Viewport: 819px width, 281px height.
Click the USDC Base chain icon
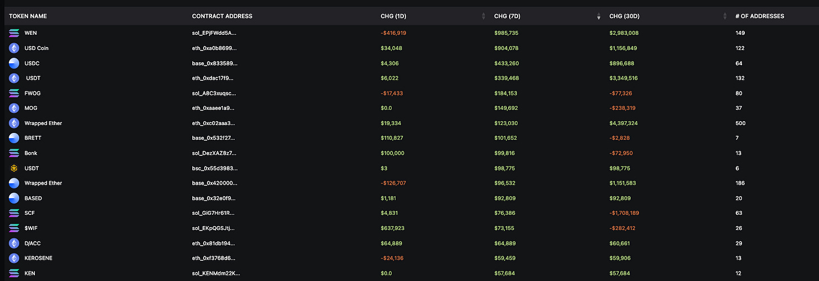[x=14, y=63]
